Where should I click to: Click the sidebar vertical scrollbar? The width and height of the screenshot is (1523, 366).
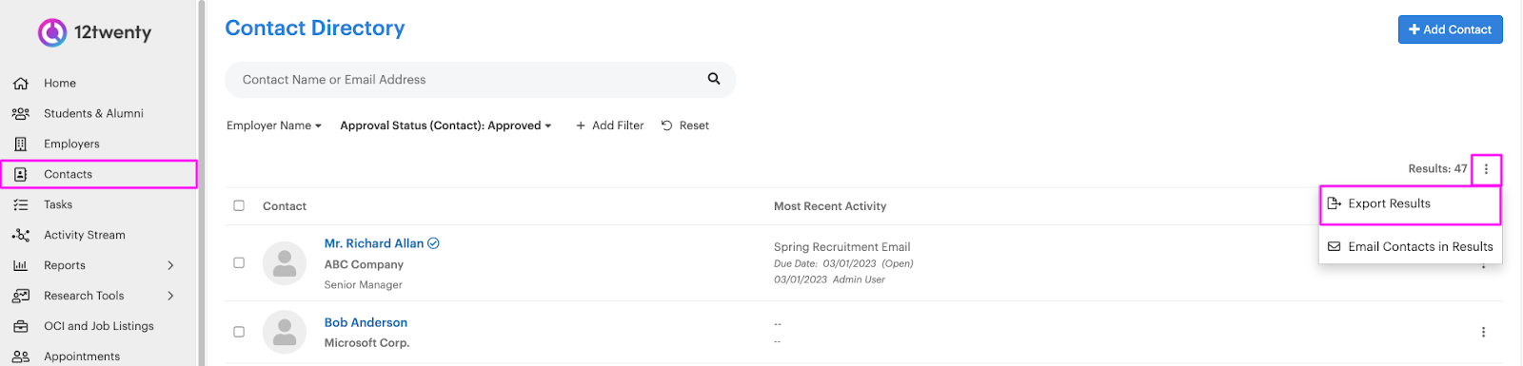pos(201,183)
